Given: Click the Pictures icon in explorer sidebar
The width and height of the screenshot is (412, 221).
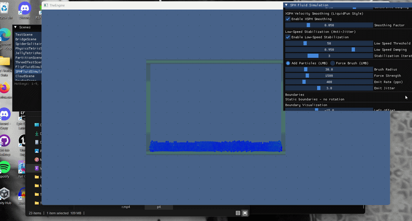Looking at the screenshot, I should point(37,151).
